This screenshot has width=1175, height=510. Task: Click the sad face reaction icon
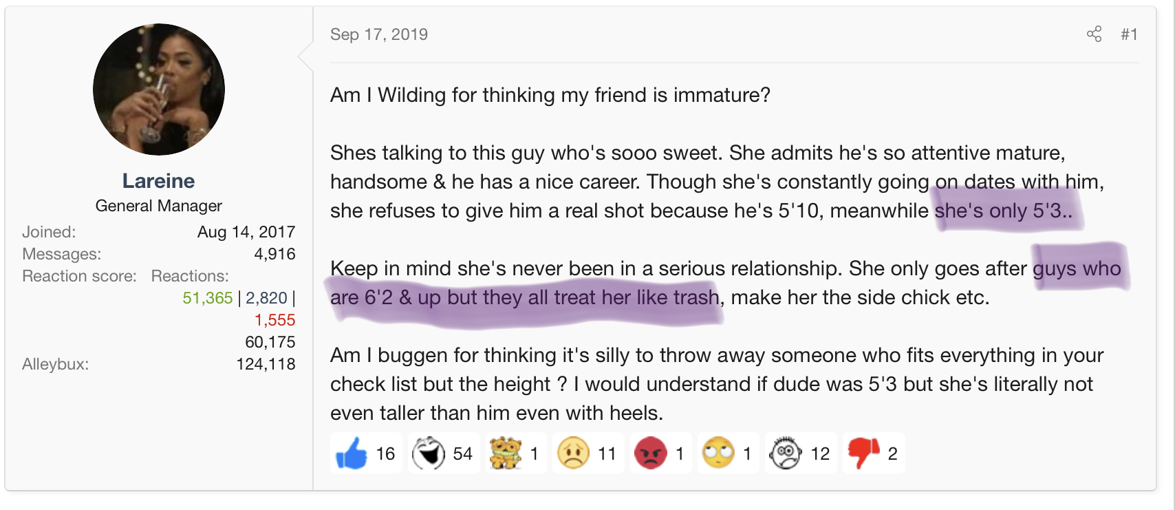tap(573, 453)
